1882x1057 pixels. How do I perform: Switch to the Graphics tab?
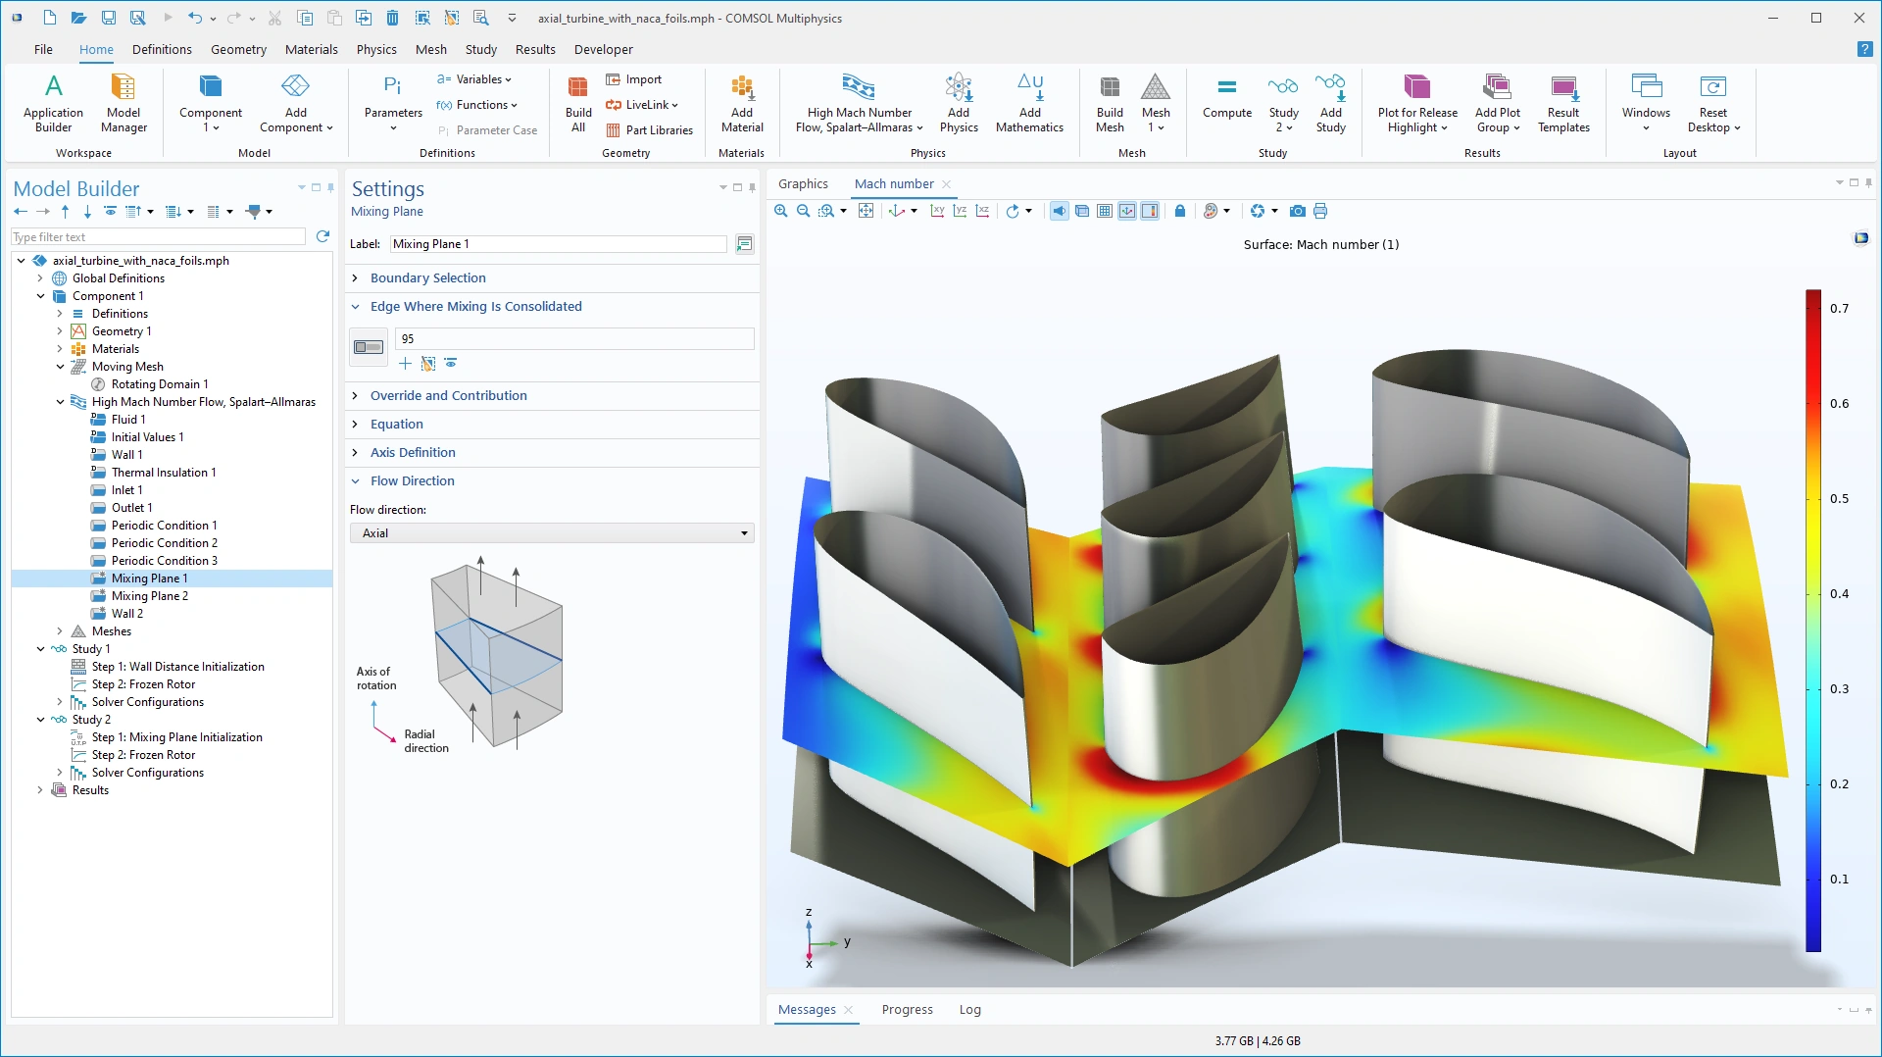(803, 184)
